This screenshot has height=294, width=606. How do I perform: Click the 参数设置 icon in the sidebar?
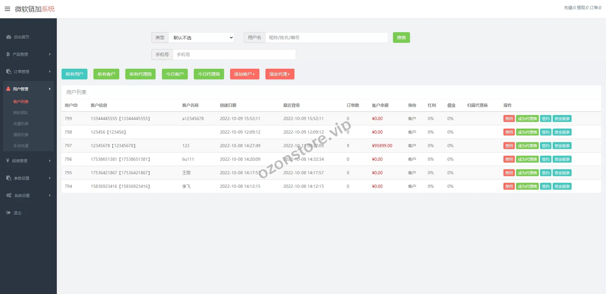pyautogui.click(x=8, y=178)
